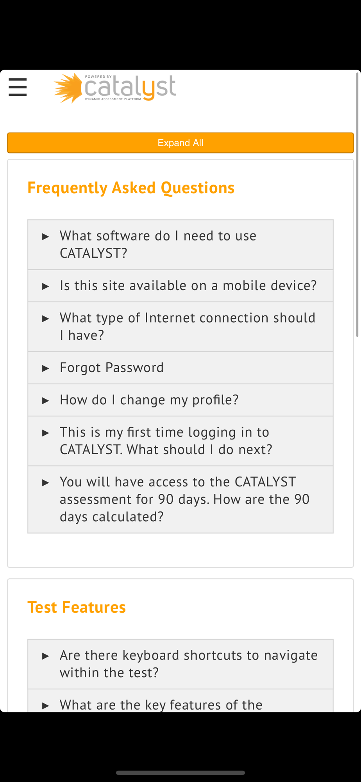Open the Forgot Password entry
Screen dimensions: 361x782
180,368
